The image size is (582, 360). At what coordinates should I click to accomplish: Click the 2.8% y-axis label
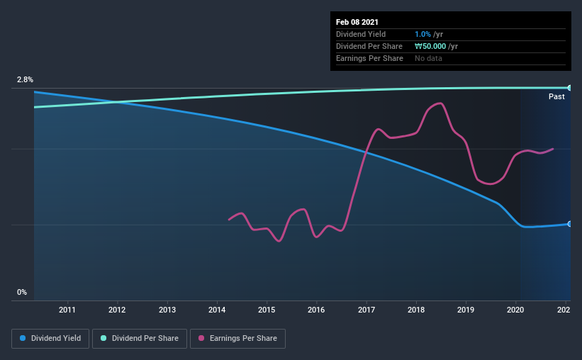pos(26,80)
